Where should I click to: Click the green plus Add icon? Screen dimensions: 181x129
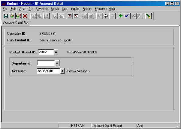click(x=121, y=16)
